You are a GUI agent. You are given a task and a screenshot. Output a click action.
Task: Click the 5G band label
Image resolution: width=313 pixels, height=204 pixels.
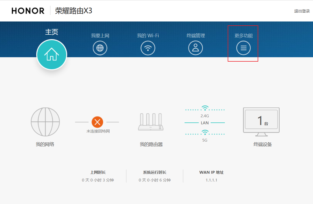click(205, 140)
